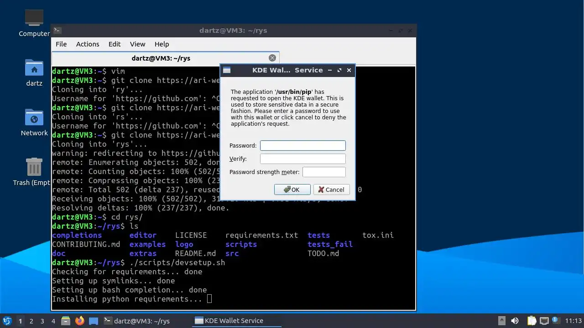The image size is (584, 328).
Task: Click 'CONTRIBUTING.md' in the terminal output
Action: 86,244
